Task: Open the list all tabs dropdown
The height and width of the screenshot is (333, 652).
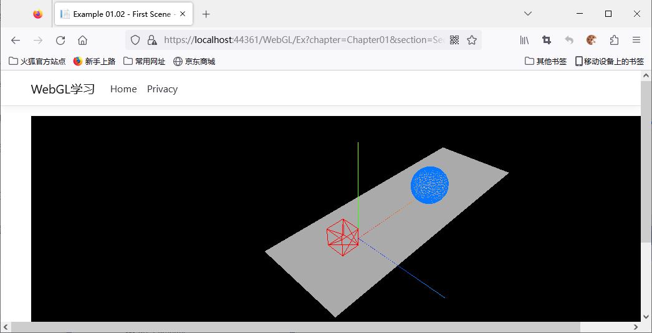Action: [528, 14]
